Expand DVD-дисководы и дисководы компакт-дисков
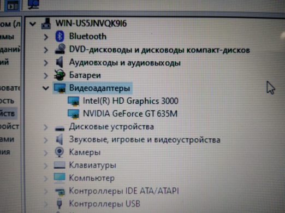Screen dimensions: 285x213 46,50
